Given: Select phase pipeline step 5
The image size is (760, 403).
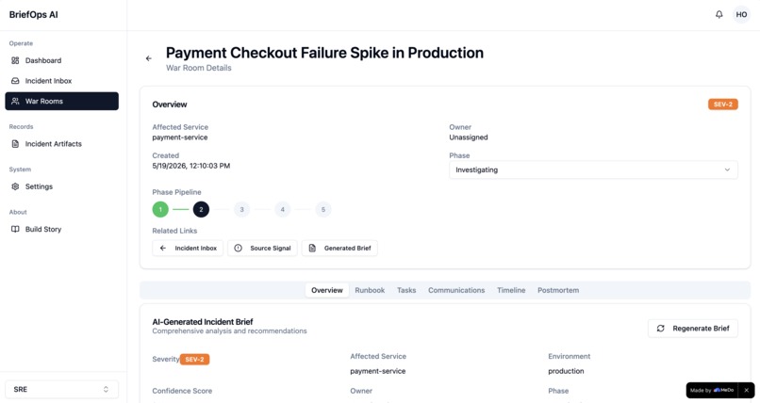Looking at the screenshot, I should (x=323, y=209).
